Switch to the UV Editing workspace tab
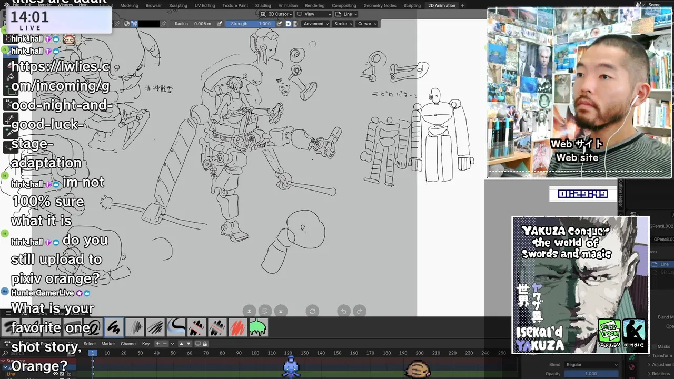Image resolution: width=674 pixels, height=379 pixels. (205, 5)
